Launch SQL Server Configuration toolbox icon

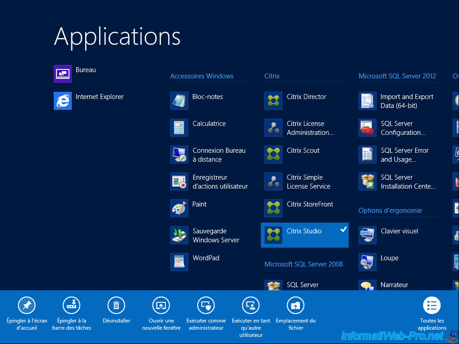[x=368, y=128]
